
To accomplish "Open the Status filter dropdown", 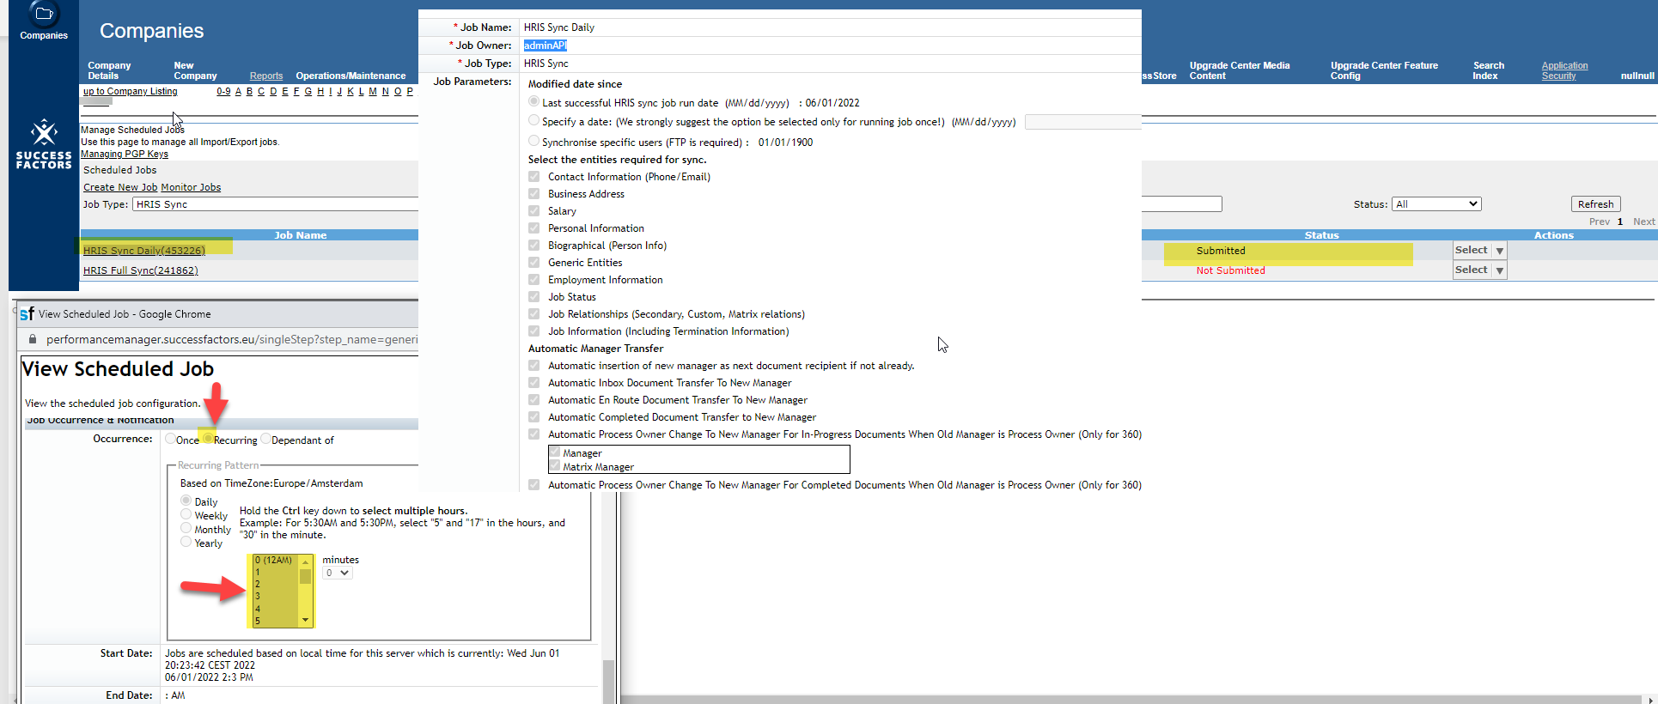I will [1436, 204].
